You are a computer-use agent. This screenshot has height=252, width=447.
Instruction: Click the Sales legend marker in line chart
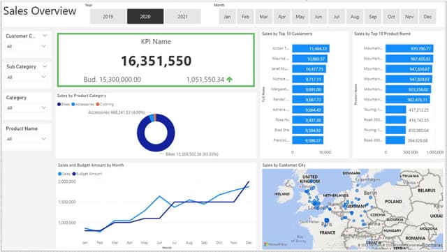click(59, 174)
